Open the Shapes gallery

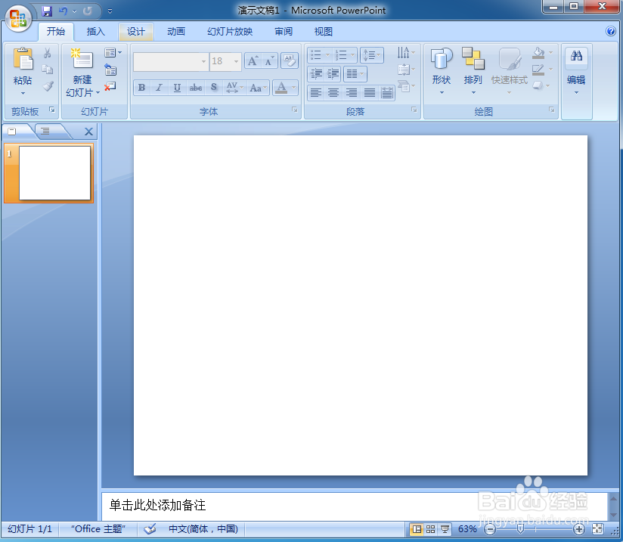point(441,72)
